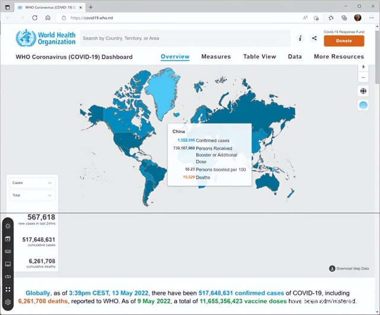Click the second icon in dark sidebar, below the sun
380x315 pixels.
[x=8, y=239]
